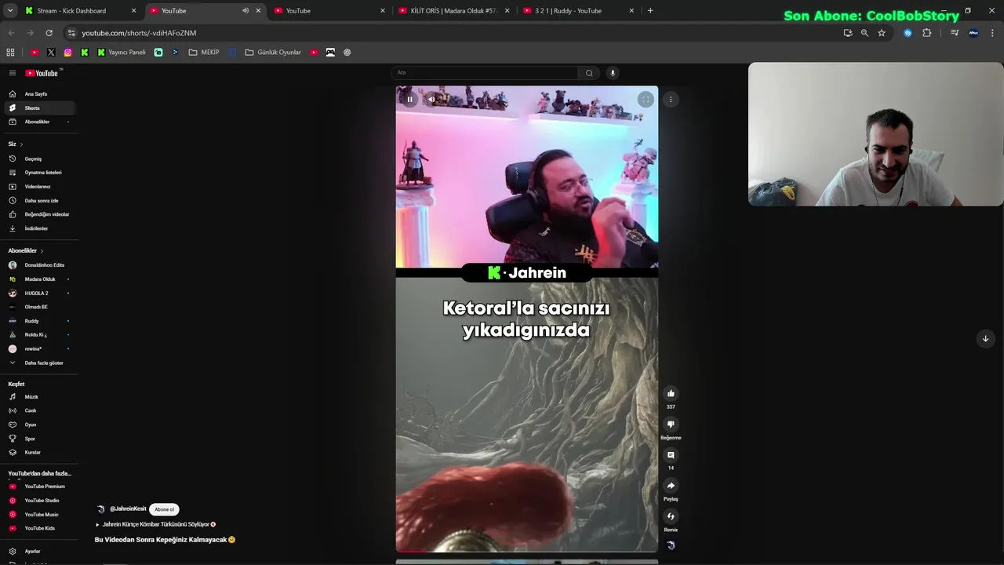
Task: Open 'Günlük Oyunlar' bookmark folder
Action: pos(273,53)
